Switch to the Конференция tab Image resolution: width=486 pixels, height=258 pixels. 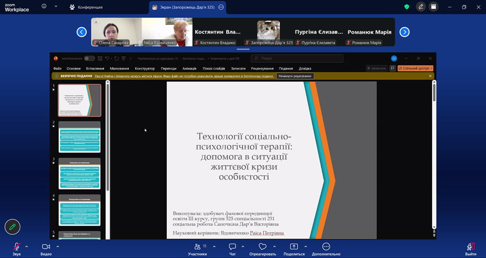[86, 7]
